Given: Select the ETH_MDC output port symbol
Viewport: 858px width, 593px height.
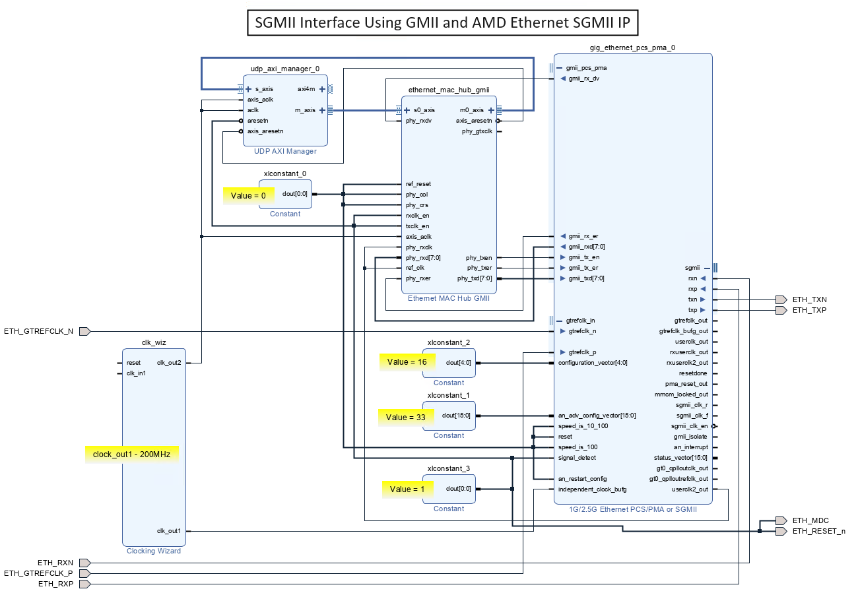Looking at the screenshot, I should pyautogui.click(x=781, y=520).
